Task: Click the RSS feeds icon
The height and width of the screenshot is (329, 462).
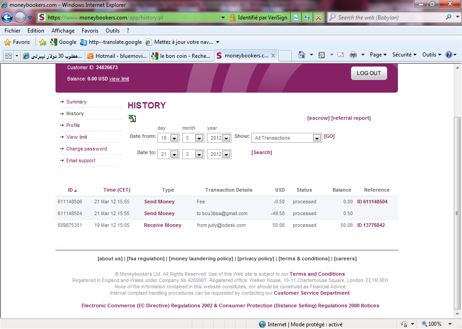Action: [322, 55]
